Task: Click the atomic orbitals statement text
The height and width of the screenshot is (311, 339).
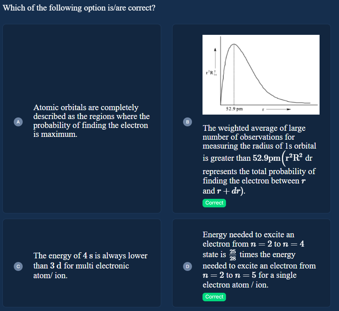Action: point(92,121)
